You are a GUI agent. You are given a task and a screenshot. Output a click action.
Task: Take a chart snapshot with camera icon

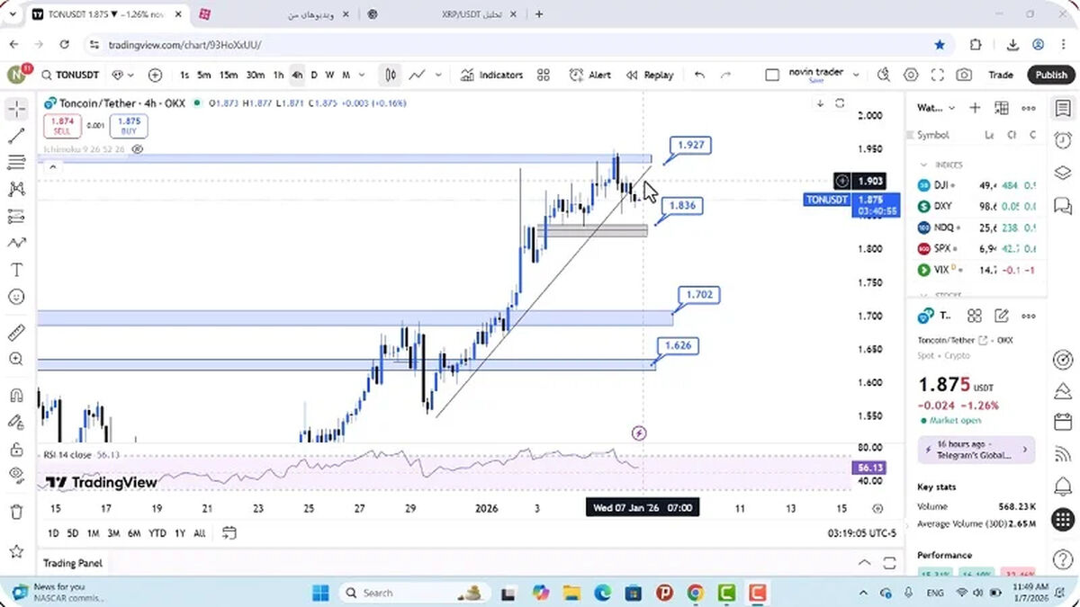964,76
